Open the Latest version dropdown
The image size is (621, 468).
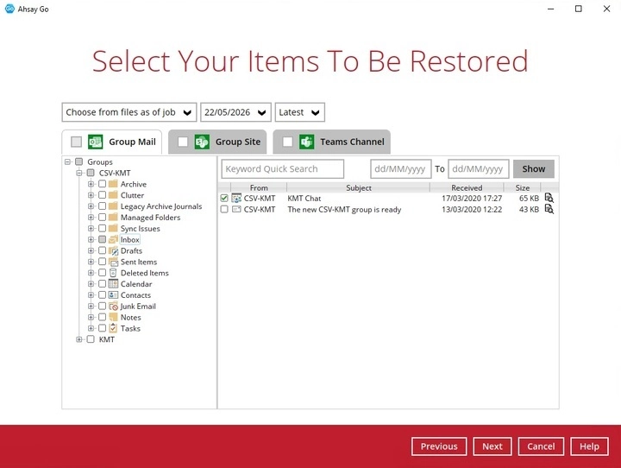point(300,112)
